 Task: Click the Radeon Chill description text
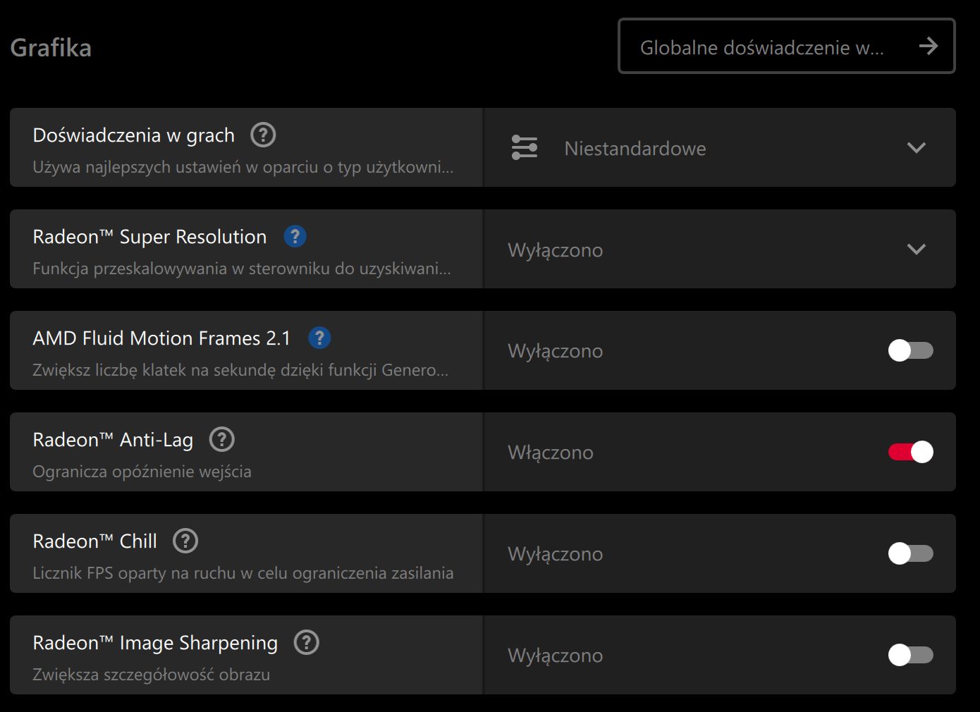pos(243,573)
